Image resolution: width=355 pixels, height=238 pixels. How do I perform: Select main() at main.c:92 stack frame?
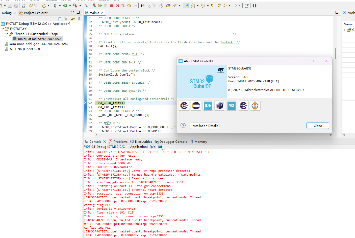(38, 39)
